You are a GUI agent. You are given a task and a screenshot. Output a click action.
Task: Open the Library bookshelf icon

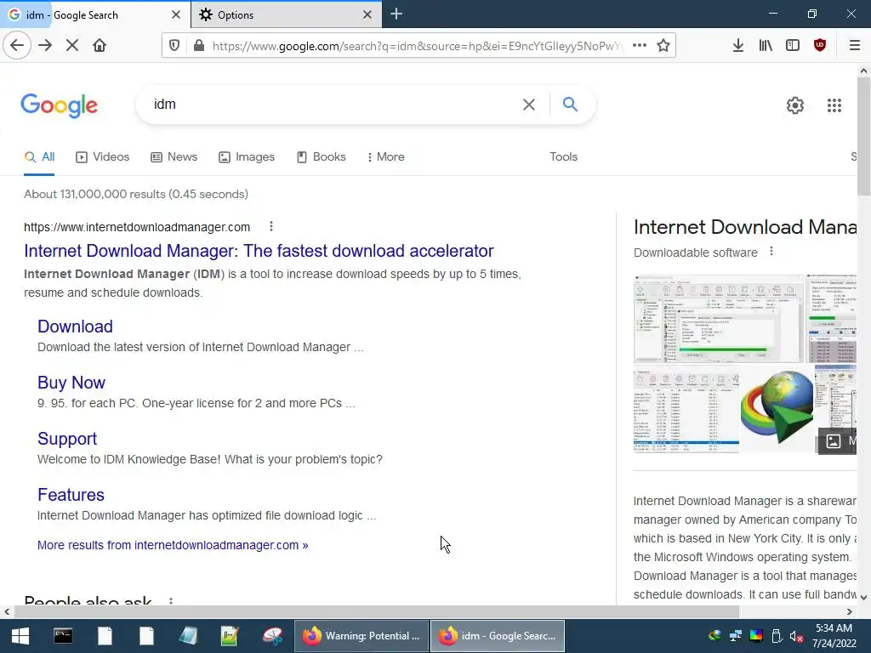click(766, 46)
